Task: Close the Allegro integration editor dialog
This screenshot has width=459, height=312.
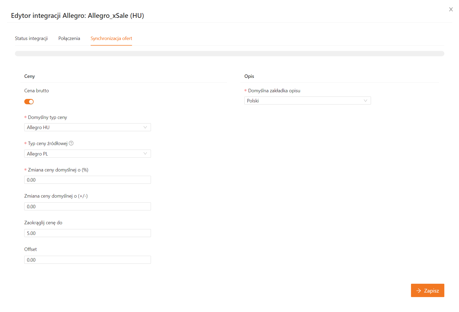Action: pyautogui.click(x=451, y=9)
